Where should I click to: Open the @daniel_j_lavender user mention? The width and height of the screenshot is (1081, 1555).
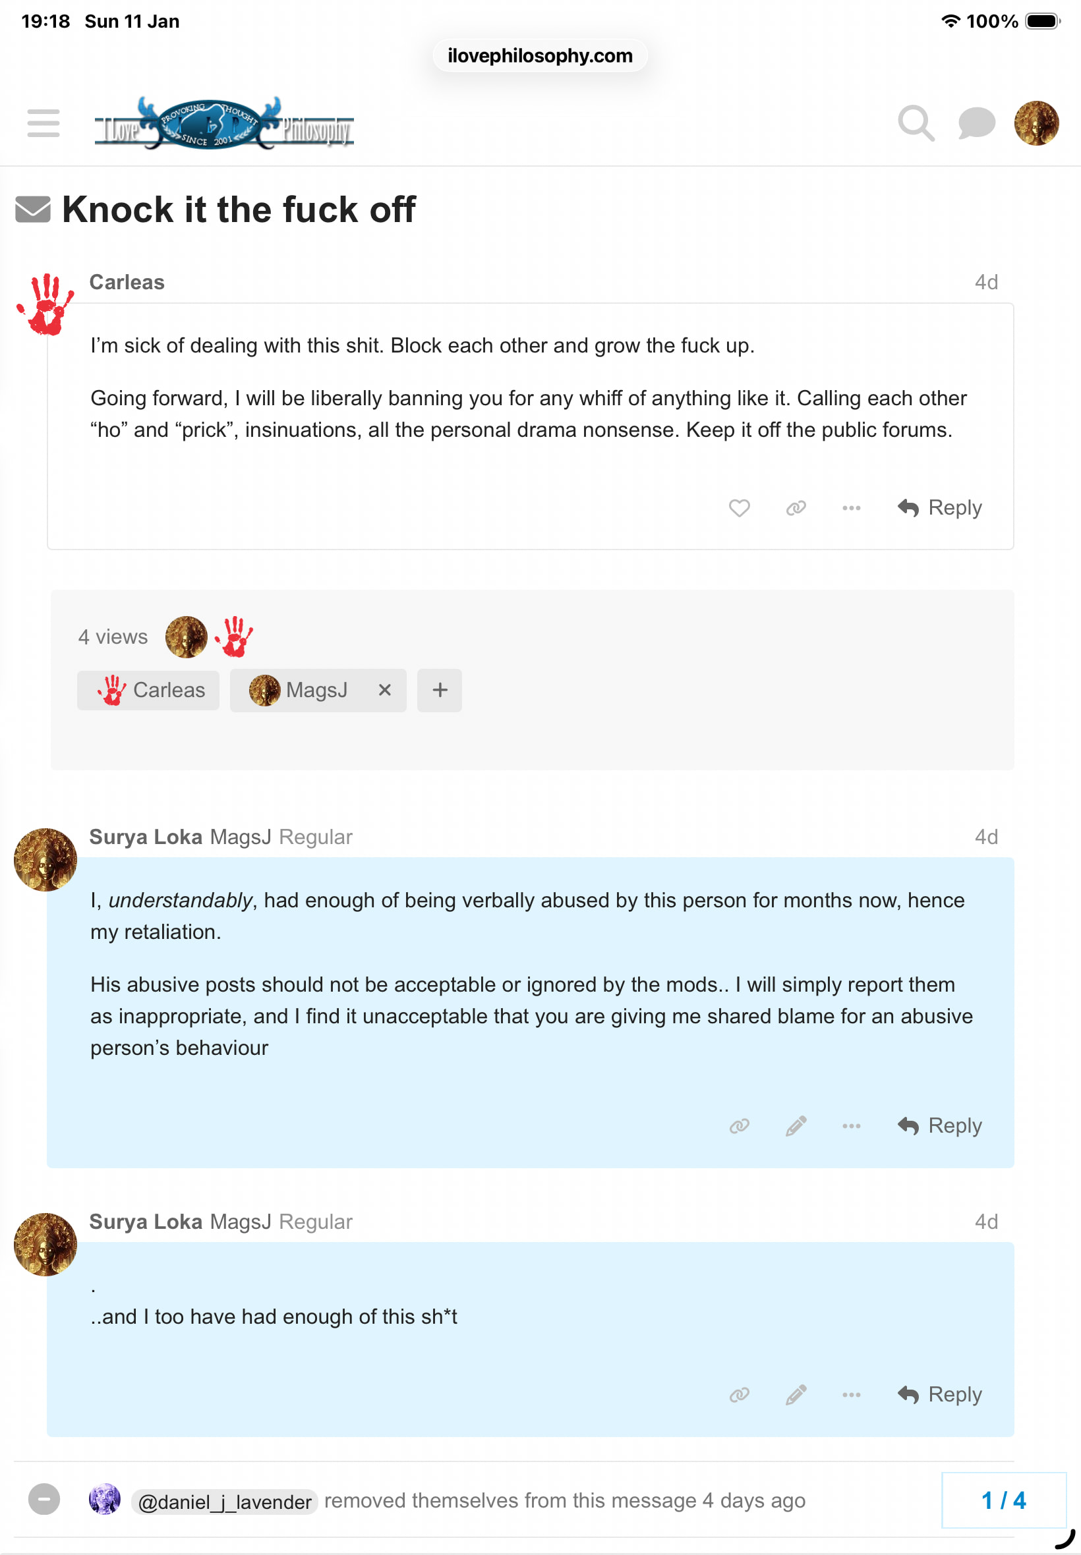[x=224, y=1502]
